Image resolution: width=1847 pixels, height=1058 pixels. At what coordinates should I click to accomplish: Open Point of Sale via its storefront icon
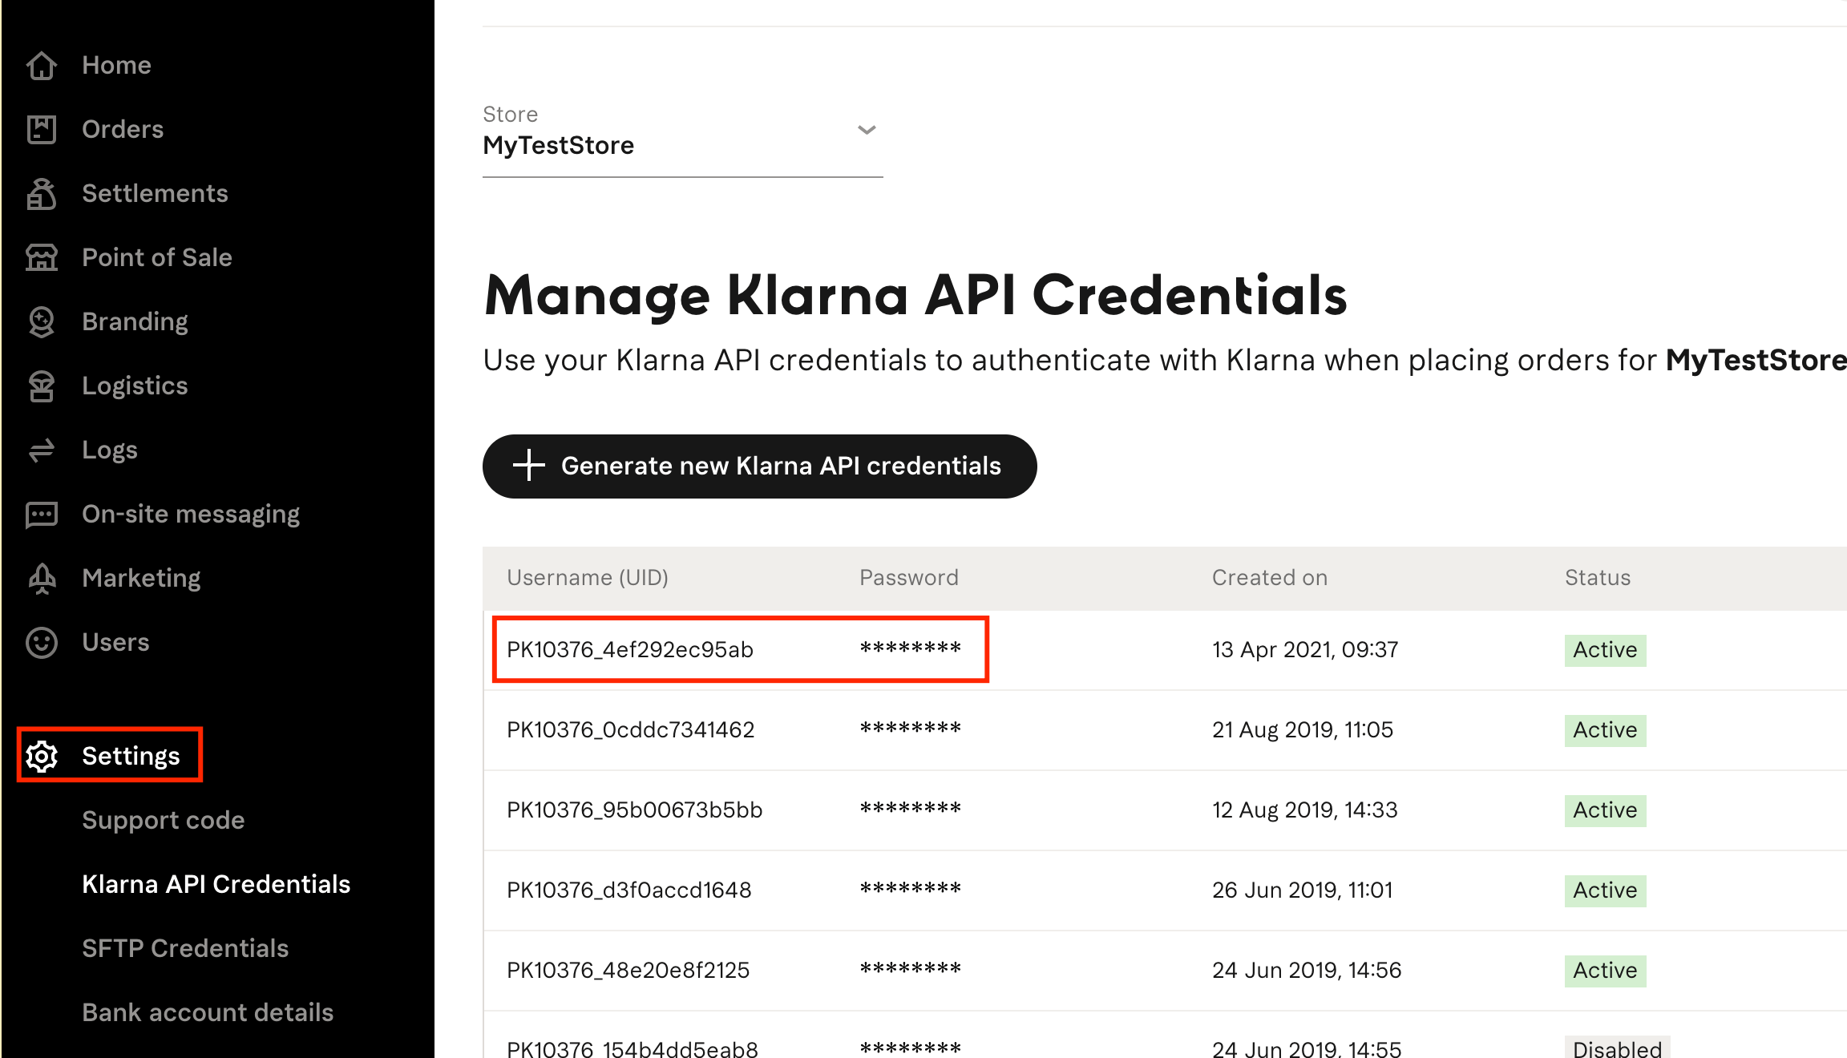coord(42,257)
